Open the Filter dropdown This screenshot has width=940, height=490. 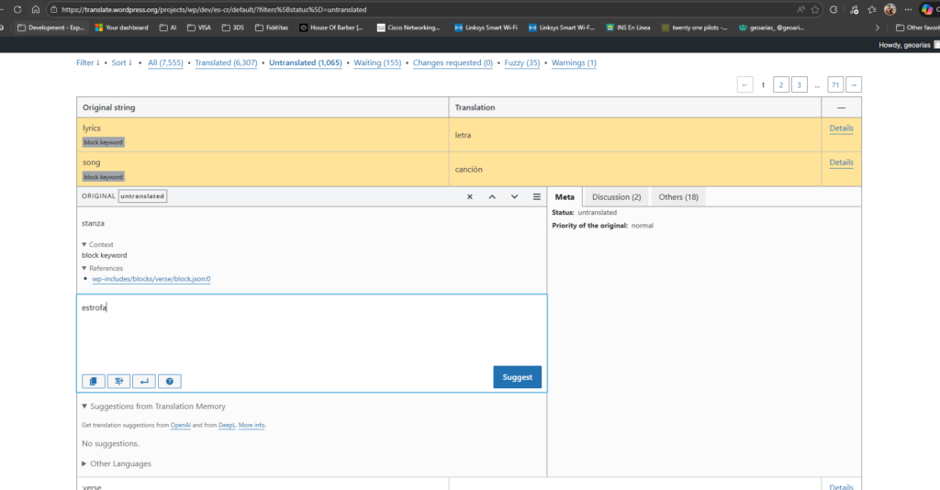(89, 63)
